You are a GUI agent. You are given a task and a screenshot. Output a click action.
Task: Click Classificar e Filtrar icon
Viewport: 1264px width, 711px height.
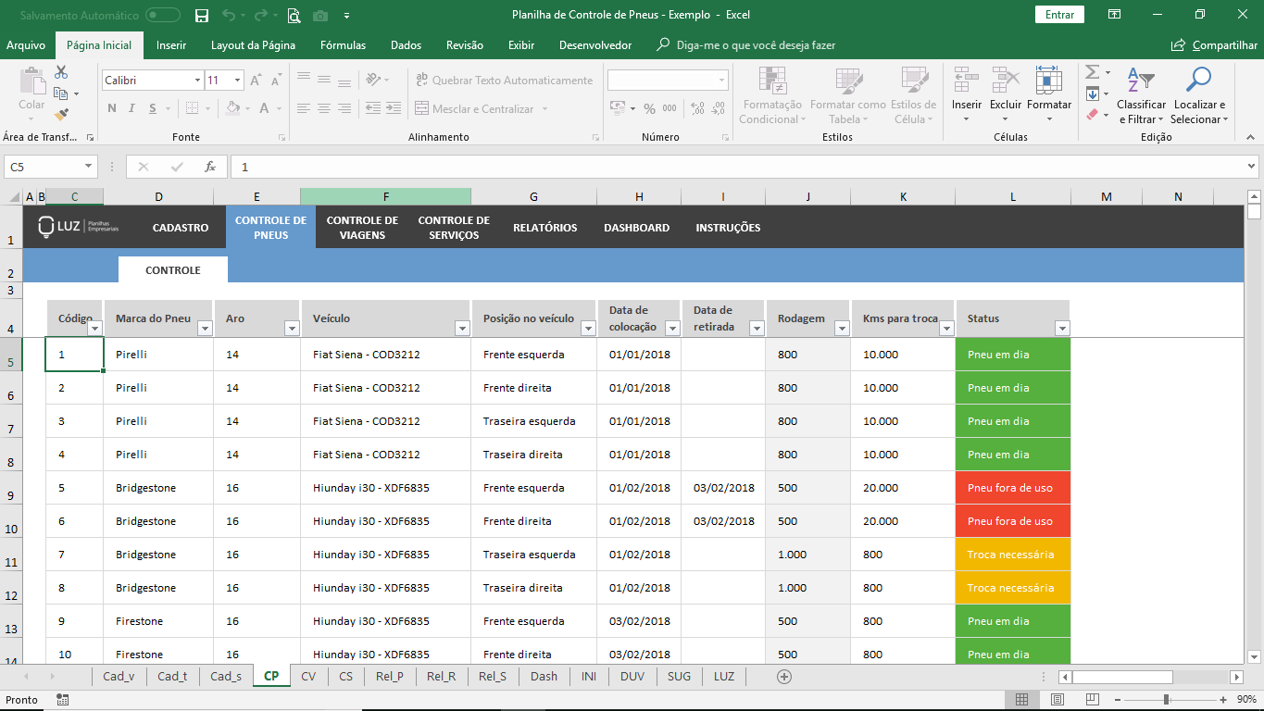click(x=1141, y=81)
